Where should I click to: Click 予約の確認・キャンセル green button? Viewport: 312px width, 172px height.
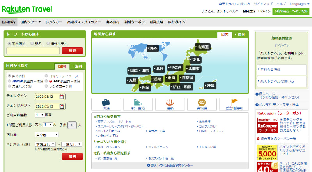[x=291, y=11]
